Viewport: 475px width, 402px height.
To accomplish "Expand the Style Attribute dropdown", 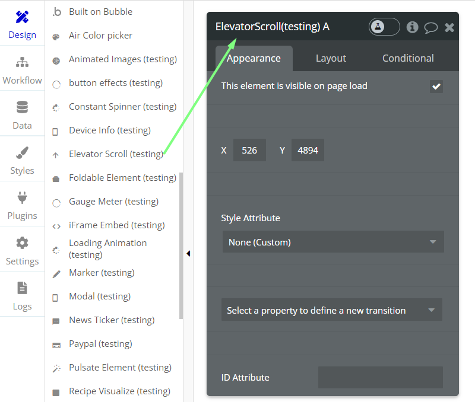I will [333, 242].
